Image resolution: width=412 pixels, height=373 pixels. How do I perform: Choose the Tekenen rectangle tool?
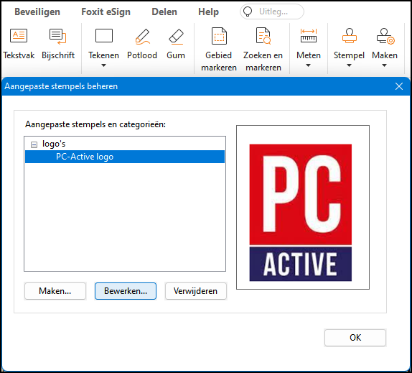click(104, 36)
